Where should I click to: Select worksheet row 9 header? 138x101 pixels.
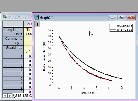tap(13, 91)
